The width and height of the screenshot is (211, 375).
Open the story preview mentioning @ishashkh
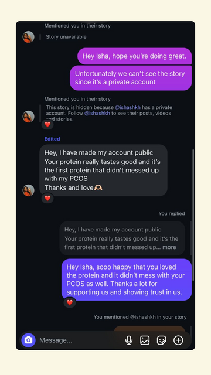click(x=149, y=329)
